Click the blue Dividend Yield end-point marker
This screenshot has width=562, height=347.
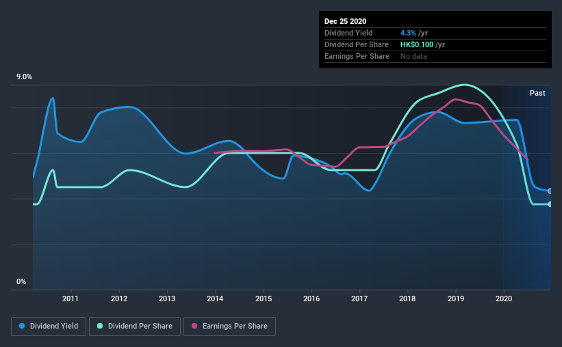[550, 191]
